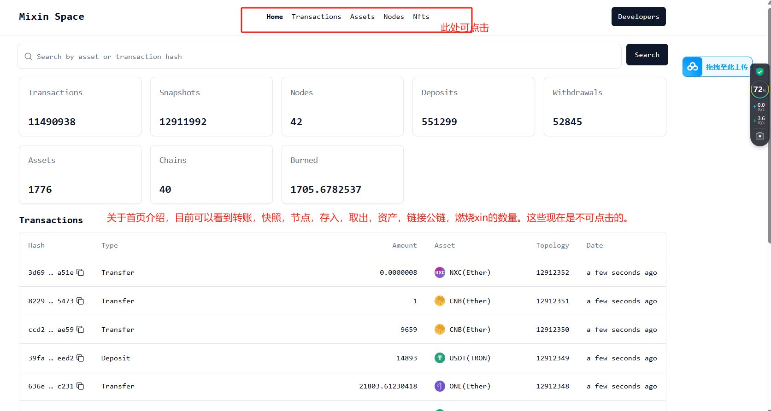771x411 pixels.
Task: Click the ONE(Ether) asset name
Action: [470, 386]
